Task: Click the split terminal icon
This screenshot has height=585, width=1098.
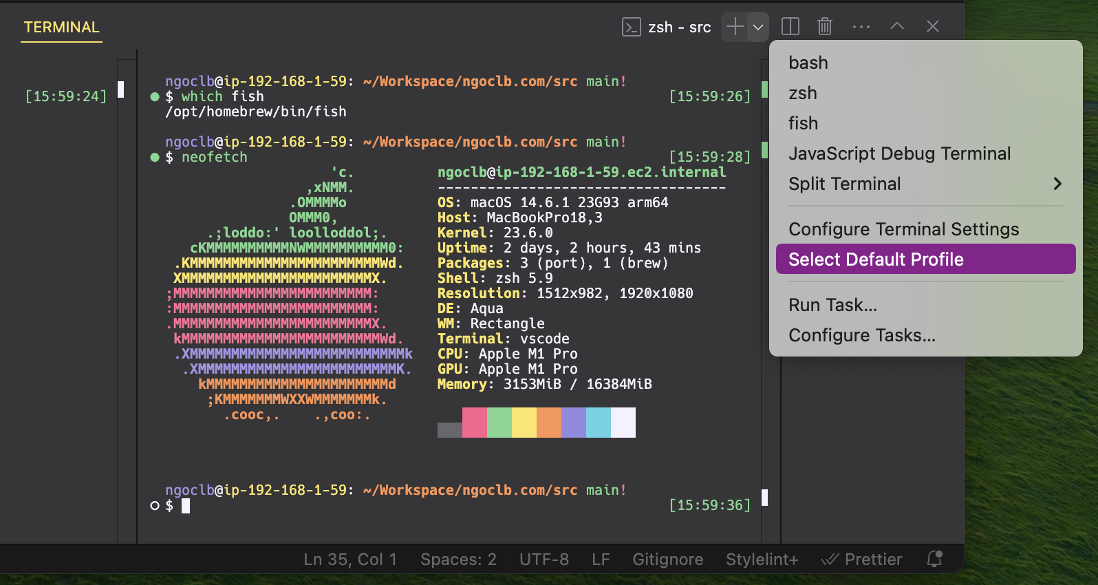Action: click(790, 27)
